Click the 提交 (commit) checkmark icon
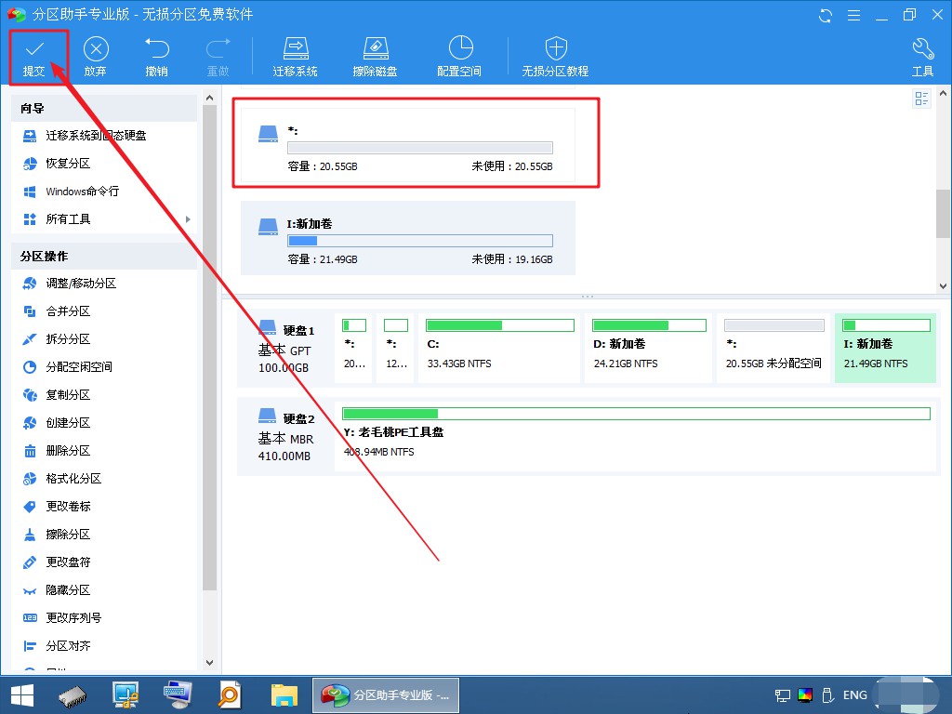The width and height of the screenshot is (952, 714). tap(34, 48)
